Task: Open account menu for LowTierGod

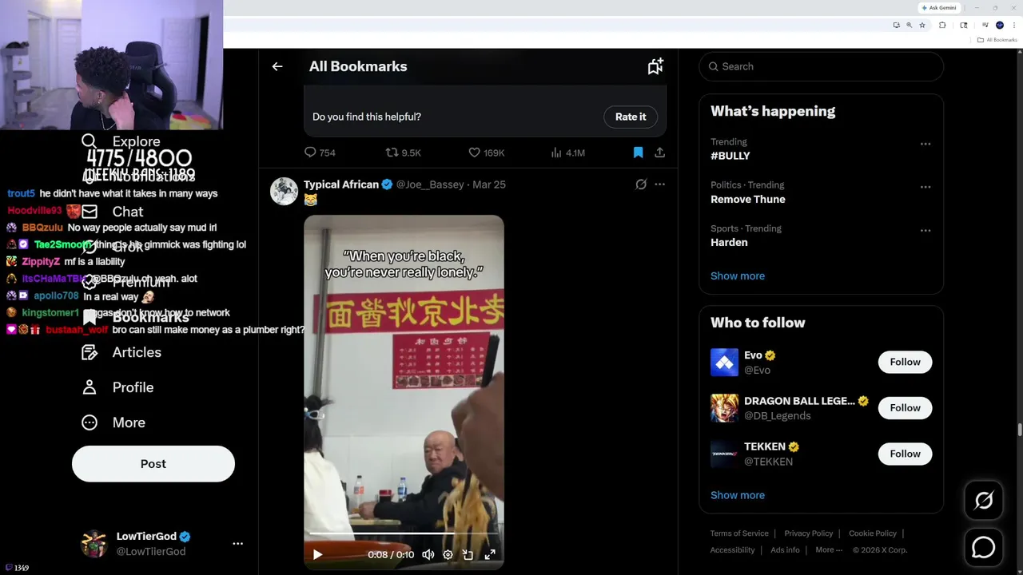Action: click(237, 543)
